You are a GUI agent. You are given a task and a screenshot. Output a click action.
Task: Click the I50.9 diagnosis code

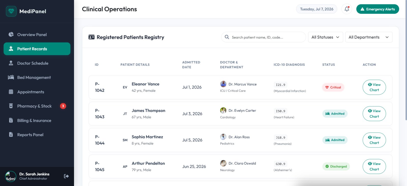click(x=281, y=111)
